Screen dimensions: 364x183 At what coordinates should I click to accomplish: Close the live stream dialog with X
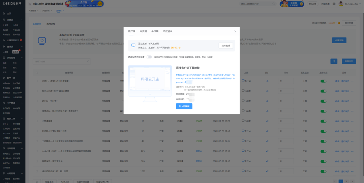(x=235, y=31)
